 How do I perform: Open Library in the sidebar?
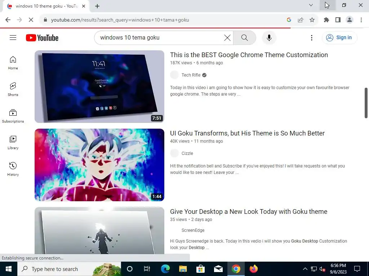[13, 142]
